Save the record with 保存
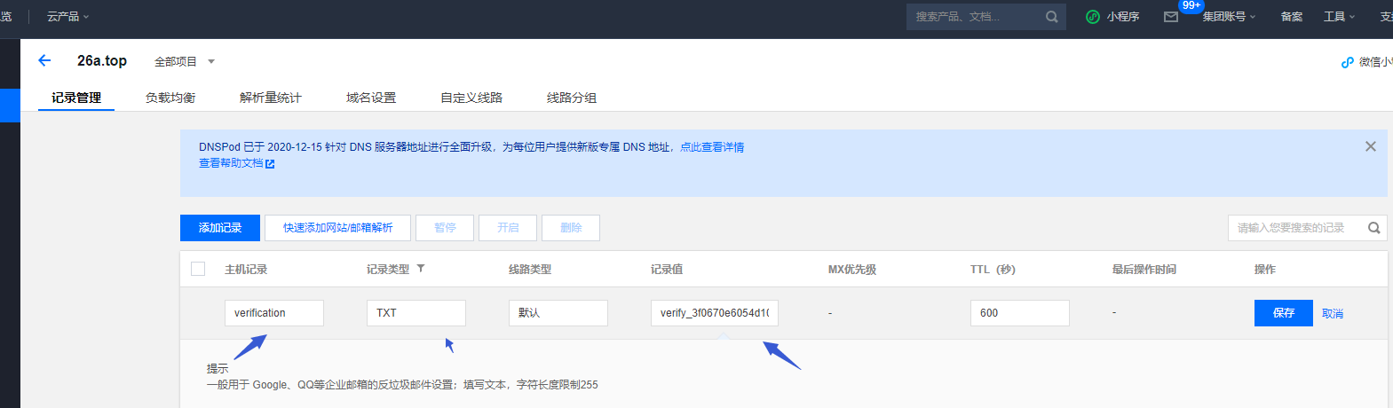 pos(1284,313)
